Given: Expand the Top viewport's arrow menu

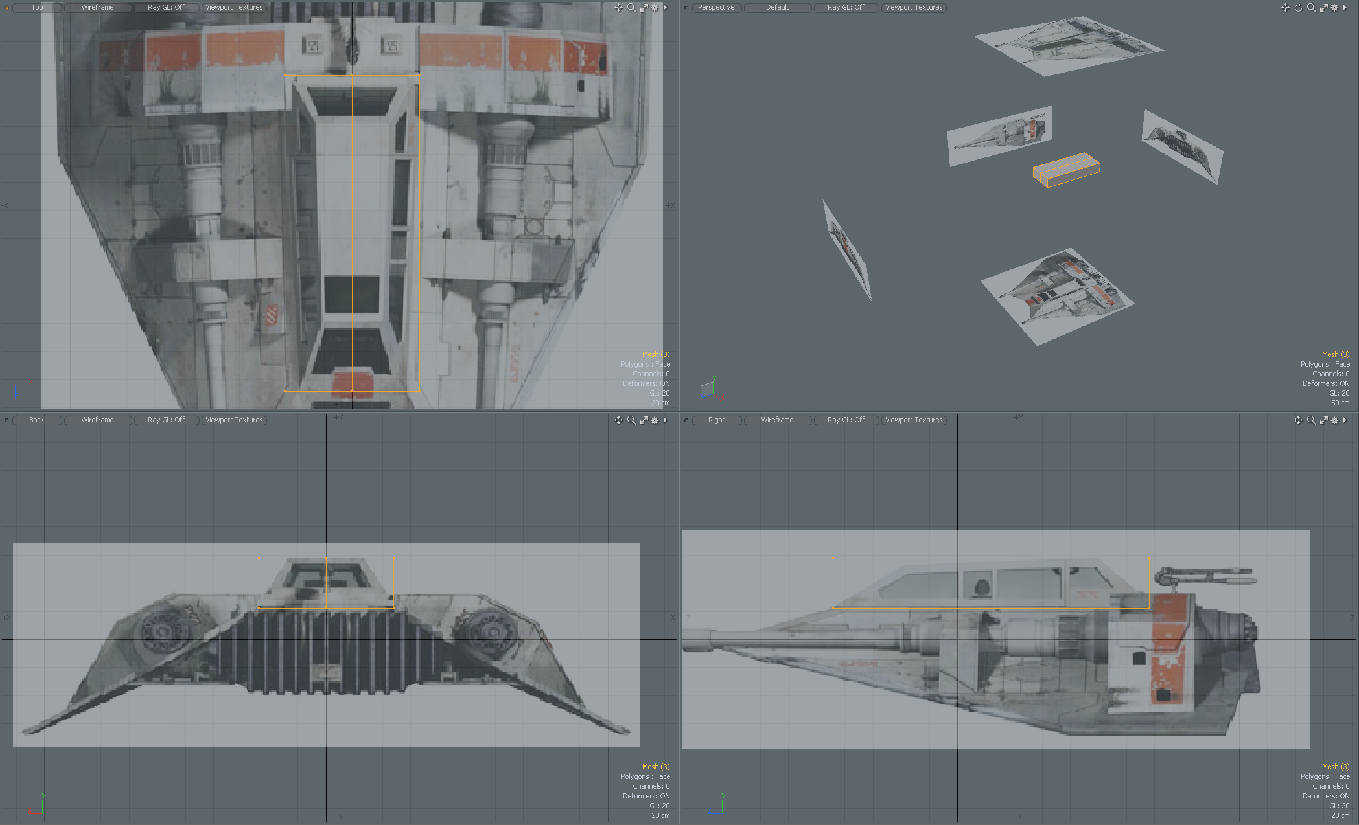Looking at the screenshot, I should 665,8.
